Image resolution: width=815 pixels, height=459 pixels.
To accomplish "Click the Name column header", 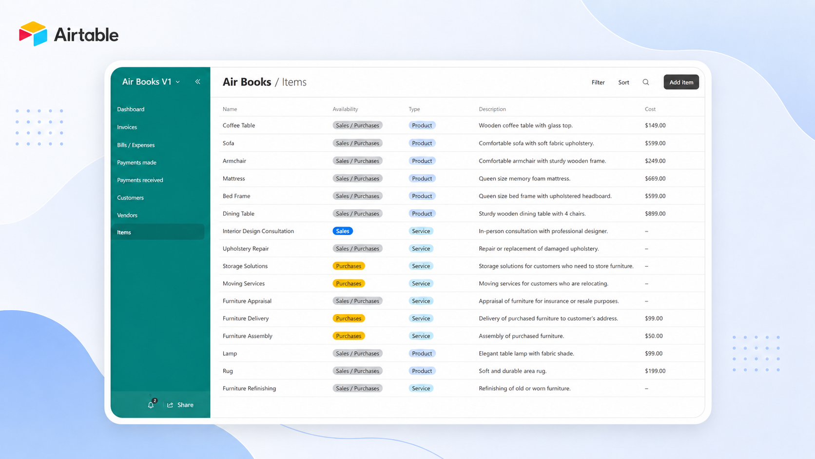I will click(230, 109).
